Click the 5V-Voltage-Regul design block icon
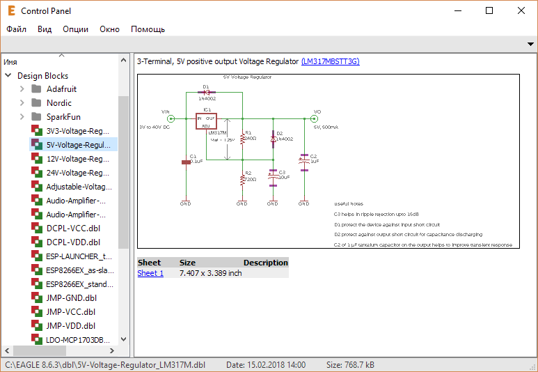The width and height of the screenshot is (538, 372). [x=37, y=145]
